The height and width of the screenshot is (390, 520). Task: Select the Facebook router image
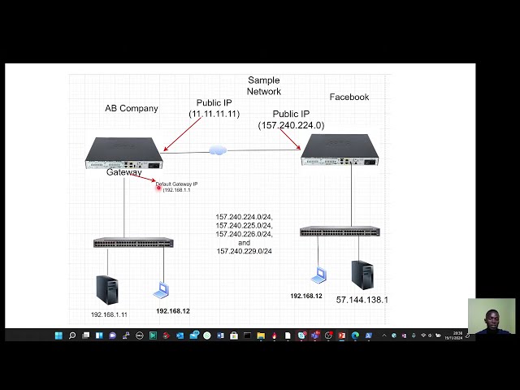coord(340,149)
